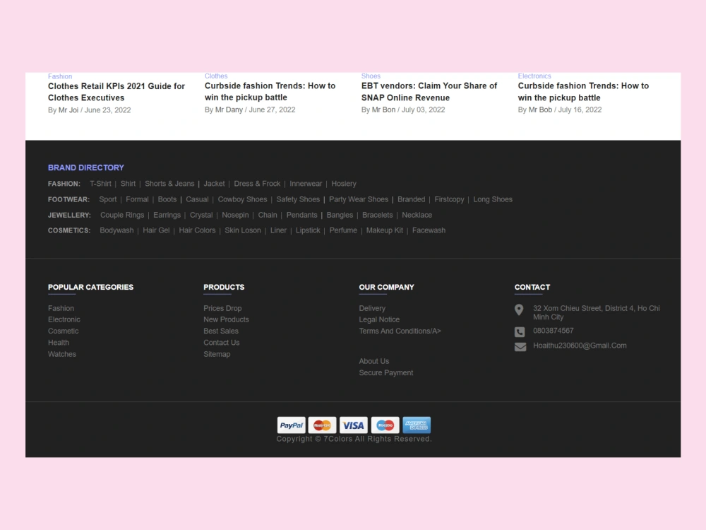Open the Sitemap link
The width and height of the screenshot is (706, 530).
pos(217,354)
